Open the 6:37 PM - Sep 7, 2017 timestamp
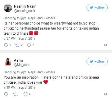 [x=19, y=38]
